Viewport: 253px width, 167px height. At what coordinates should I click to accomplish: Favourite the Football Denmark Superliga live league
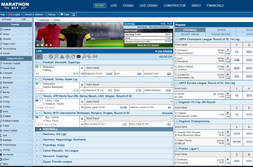pos(40,62)
